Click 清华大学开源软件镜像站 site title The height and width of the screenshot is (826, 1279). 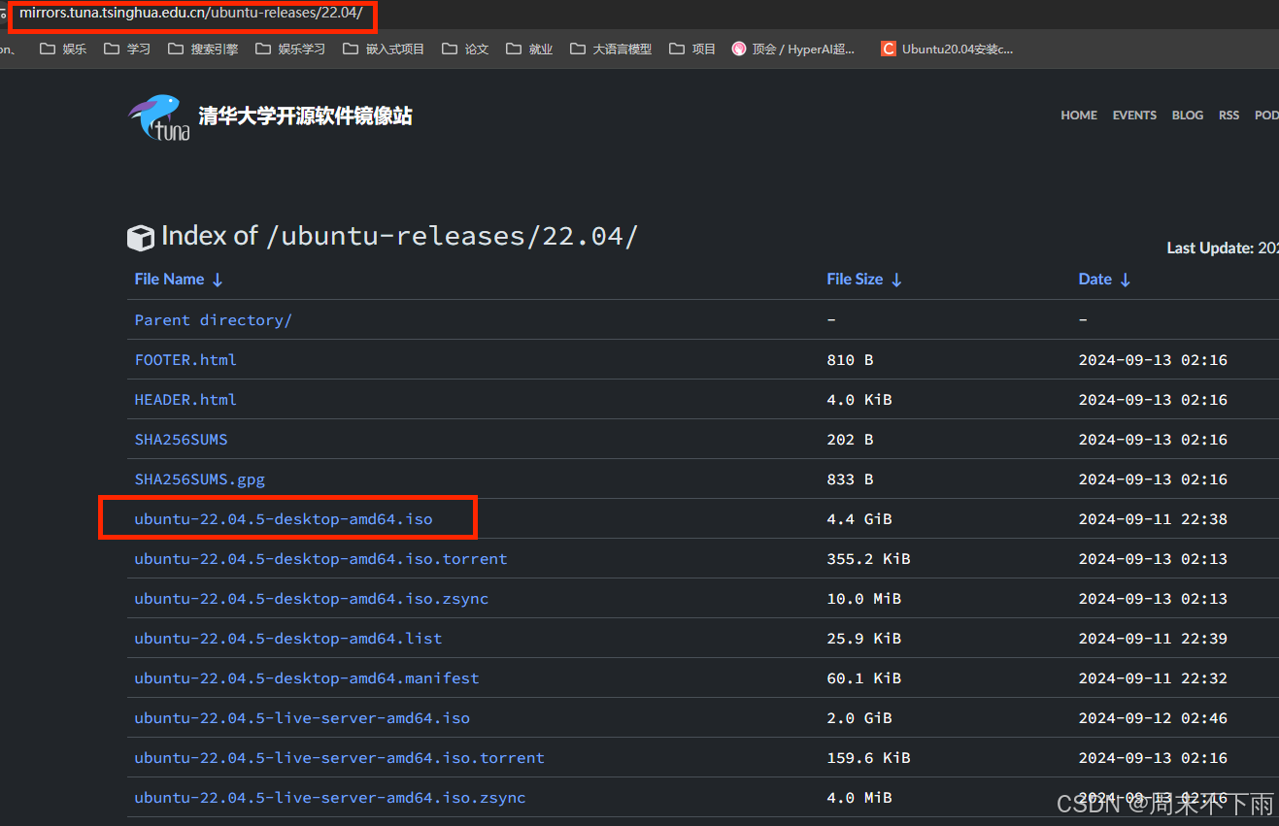pos(306,116)
